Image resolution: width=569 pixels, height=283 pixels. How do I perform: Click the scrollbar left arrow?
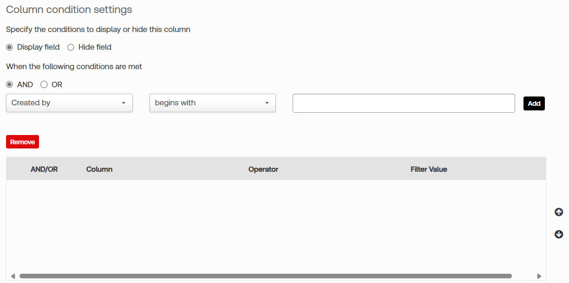click(x=13, y=276)
